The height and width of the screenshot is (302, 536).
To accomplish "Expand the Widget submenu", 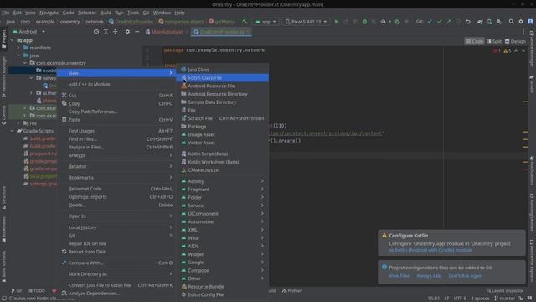I will 222,254.
